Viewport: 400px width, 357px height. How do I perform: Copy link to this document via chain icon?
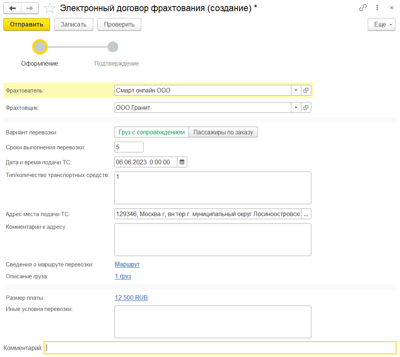(x=363, y=8)
